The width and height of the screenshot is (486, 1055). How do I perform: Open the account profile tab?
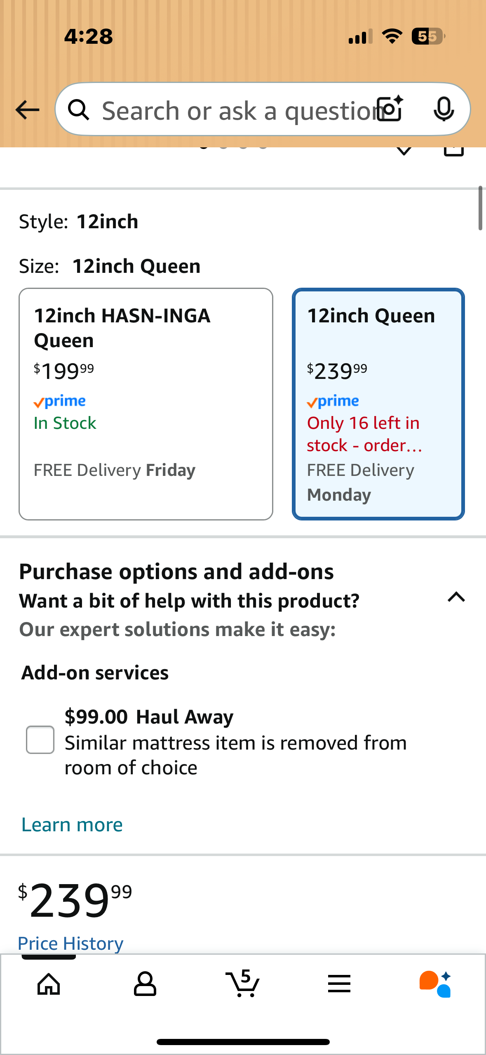pos(145,984)
